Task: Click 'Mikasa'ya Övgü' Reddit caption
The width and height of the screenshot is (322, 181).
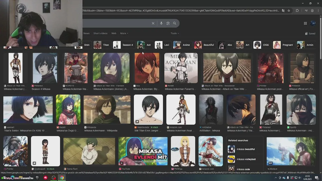Action: click(67, 131)
